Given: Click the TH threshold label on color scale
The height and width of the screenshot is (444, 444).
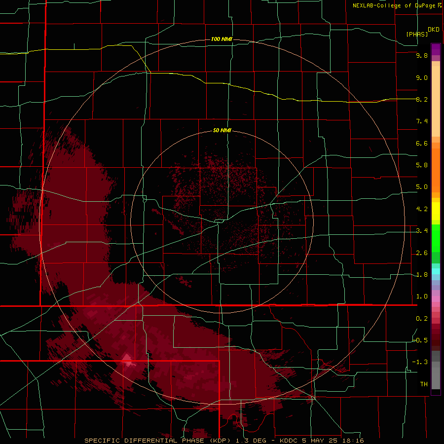Looking at the screenshot, I should click(424, 384).
